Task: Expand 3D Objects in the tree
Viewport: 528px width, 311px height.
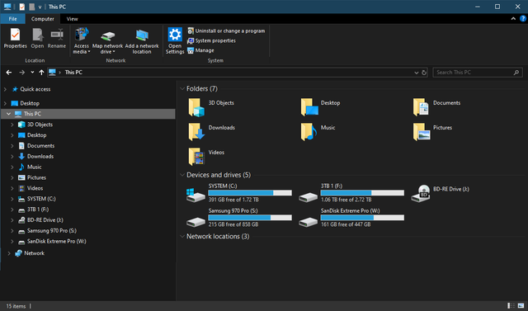Action: [12, 125]
